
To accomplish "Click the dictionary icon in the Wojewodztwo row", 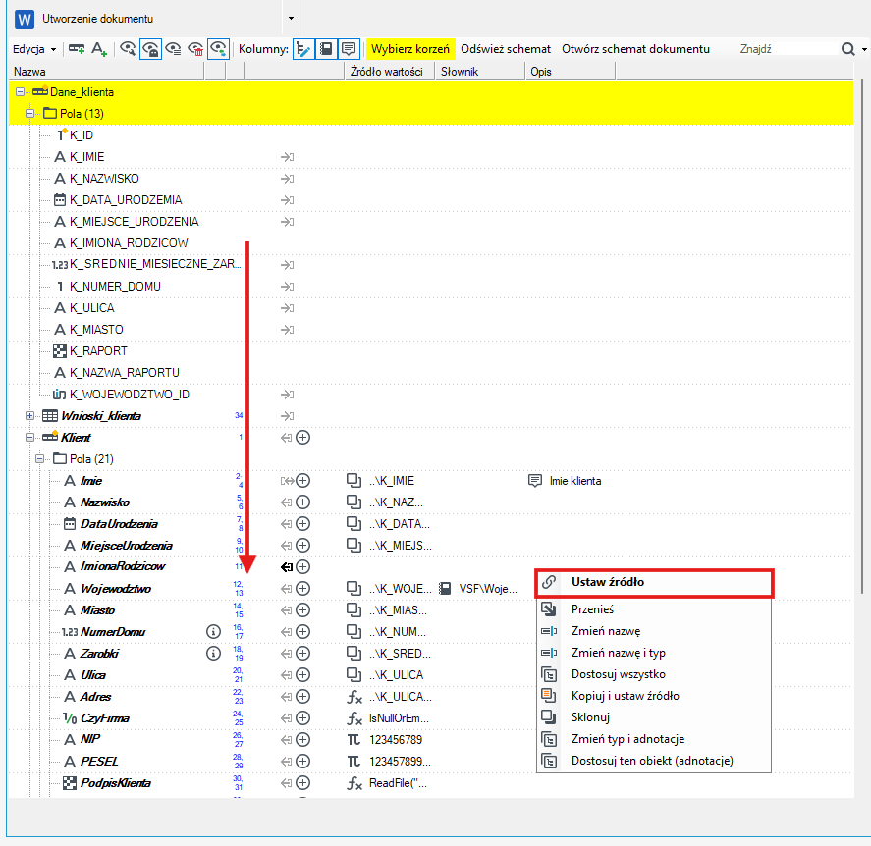I will tap(445, 589).
